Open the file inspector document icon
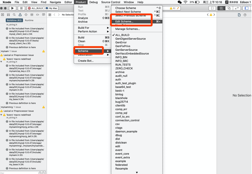Viewport: 252px width, 174px height. coord(239,15)
